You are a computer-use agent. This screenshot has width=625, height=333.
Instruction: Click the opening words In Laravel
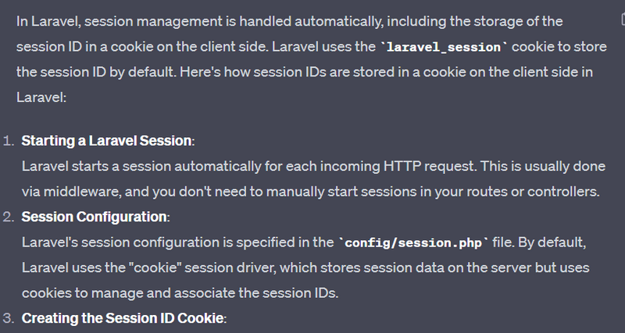[x=49, y=21]
